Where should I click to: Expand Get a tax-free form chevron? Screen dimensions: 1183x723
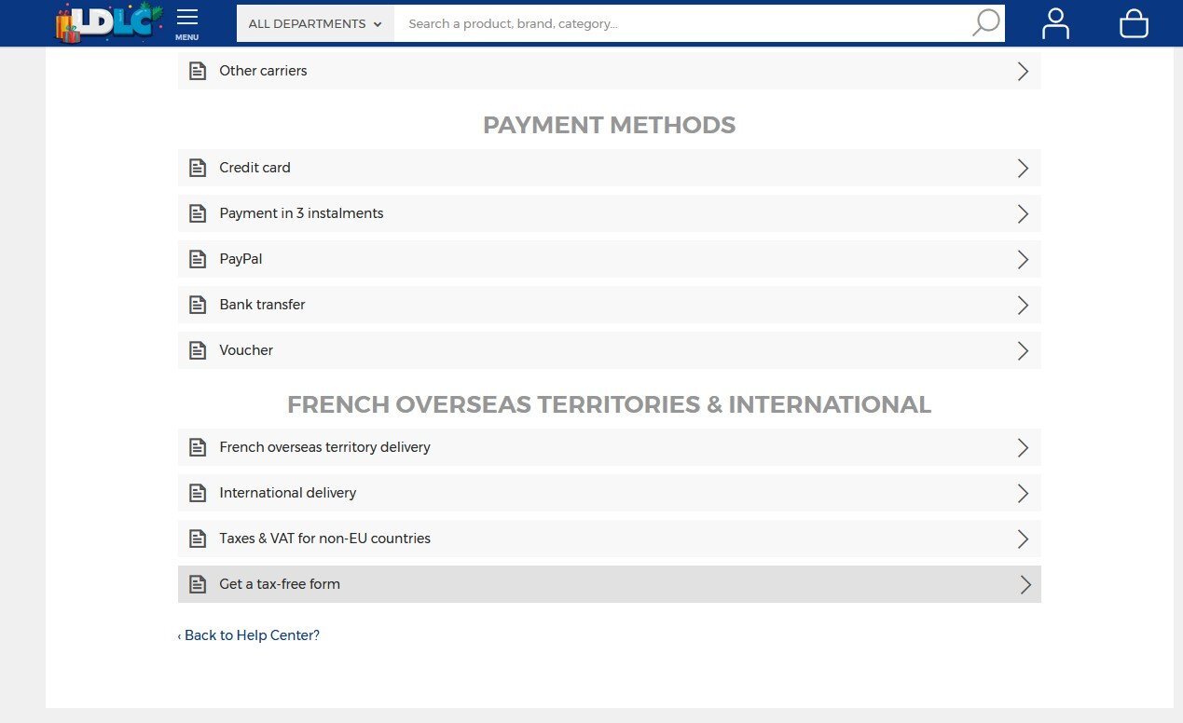(1025, 584)
